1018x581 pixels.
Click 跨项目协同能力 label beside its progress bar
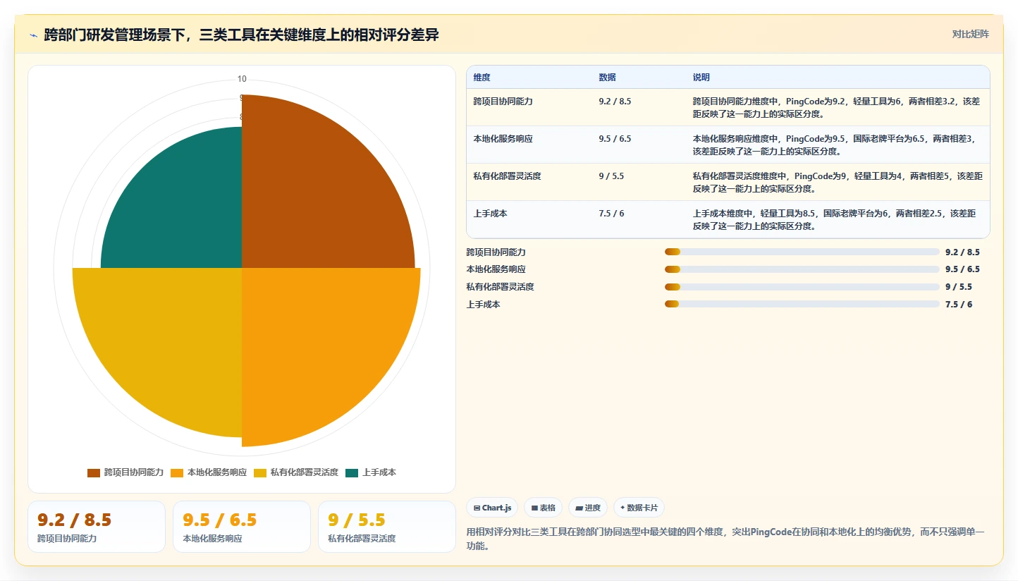tap(496, 252)
